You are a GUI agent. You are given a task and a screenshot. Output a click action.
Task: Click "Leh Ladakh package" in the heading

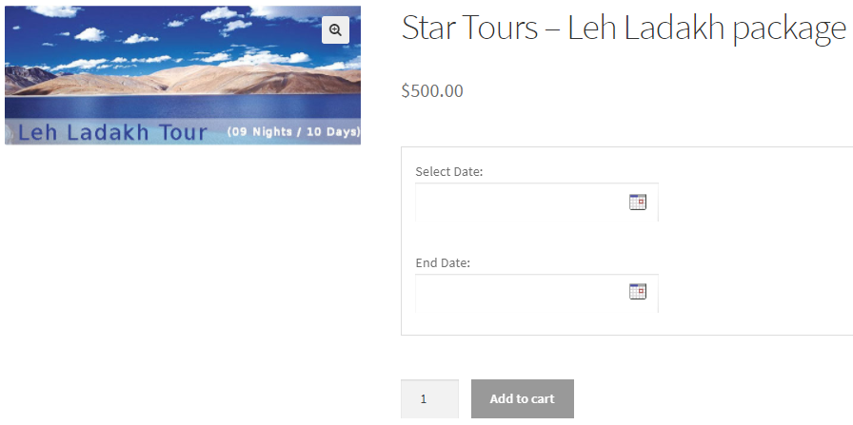point(706,29)
